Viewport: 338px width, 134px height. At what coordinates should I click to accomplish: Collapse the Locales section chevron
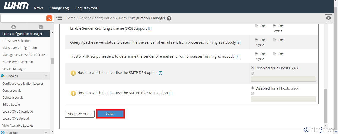[46, 76]
